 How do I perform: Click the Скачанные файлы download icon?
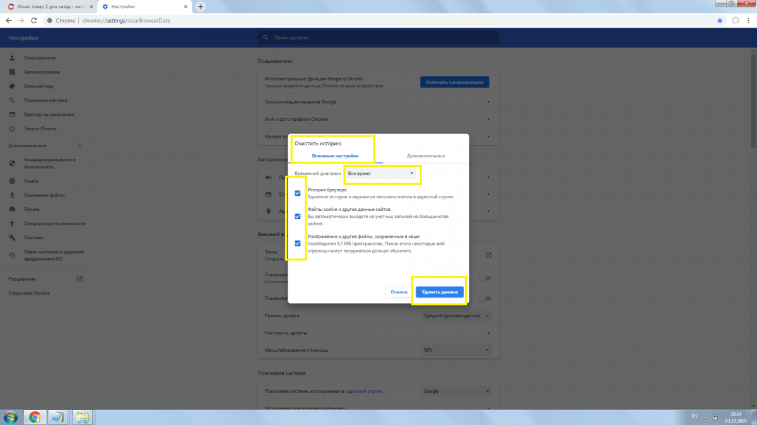(12, 195)
